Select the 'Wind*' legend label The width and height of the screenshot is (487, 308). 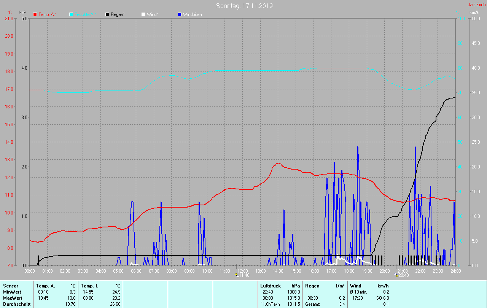tap(152, 14)
